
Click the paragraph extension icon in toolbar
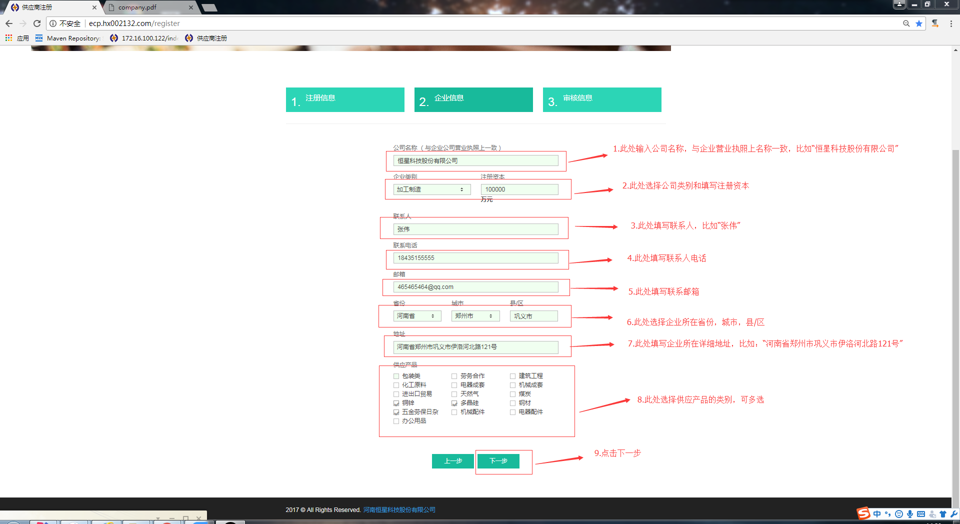pyautogui.click(x=935, y=23)
